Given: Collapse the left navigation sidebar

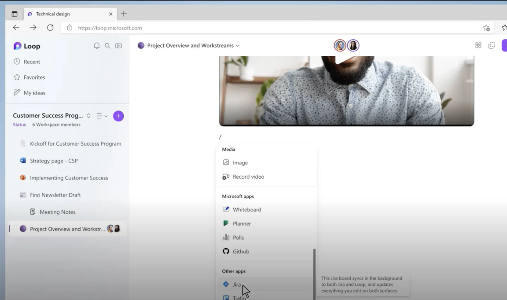Looking at the screenshot, I should click(x=119, y=46).
